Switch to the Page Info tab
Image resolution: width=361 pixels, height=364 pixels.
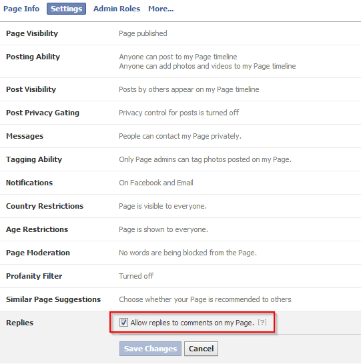tap(21, 9)
